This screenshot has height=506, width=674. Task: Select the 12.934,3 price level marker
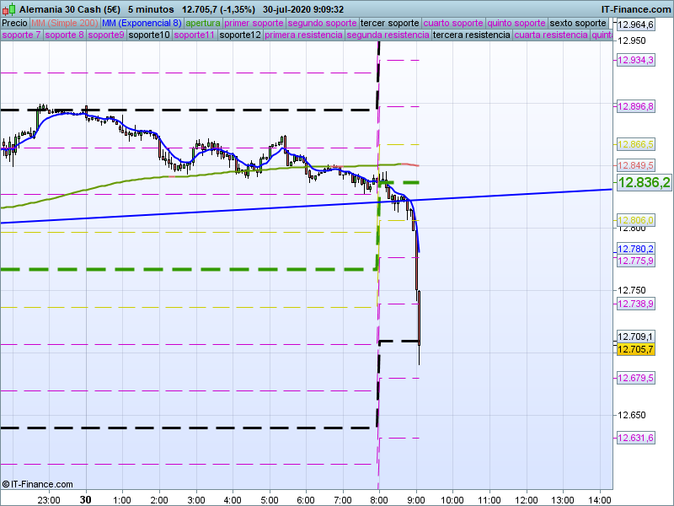tap(636, 60)
